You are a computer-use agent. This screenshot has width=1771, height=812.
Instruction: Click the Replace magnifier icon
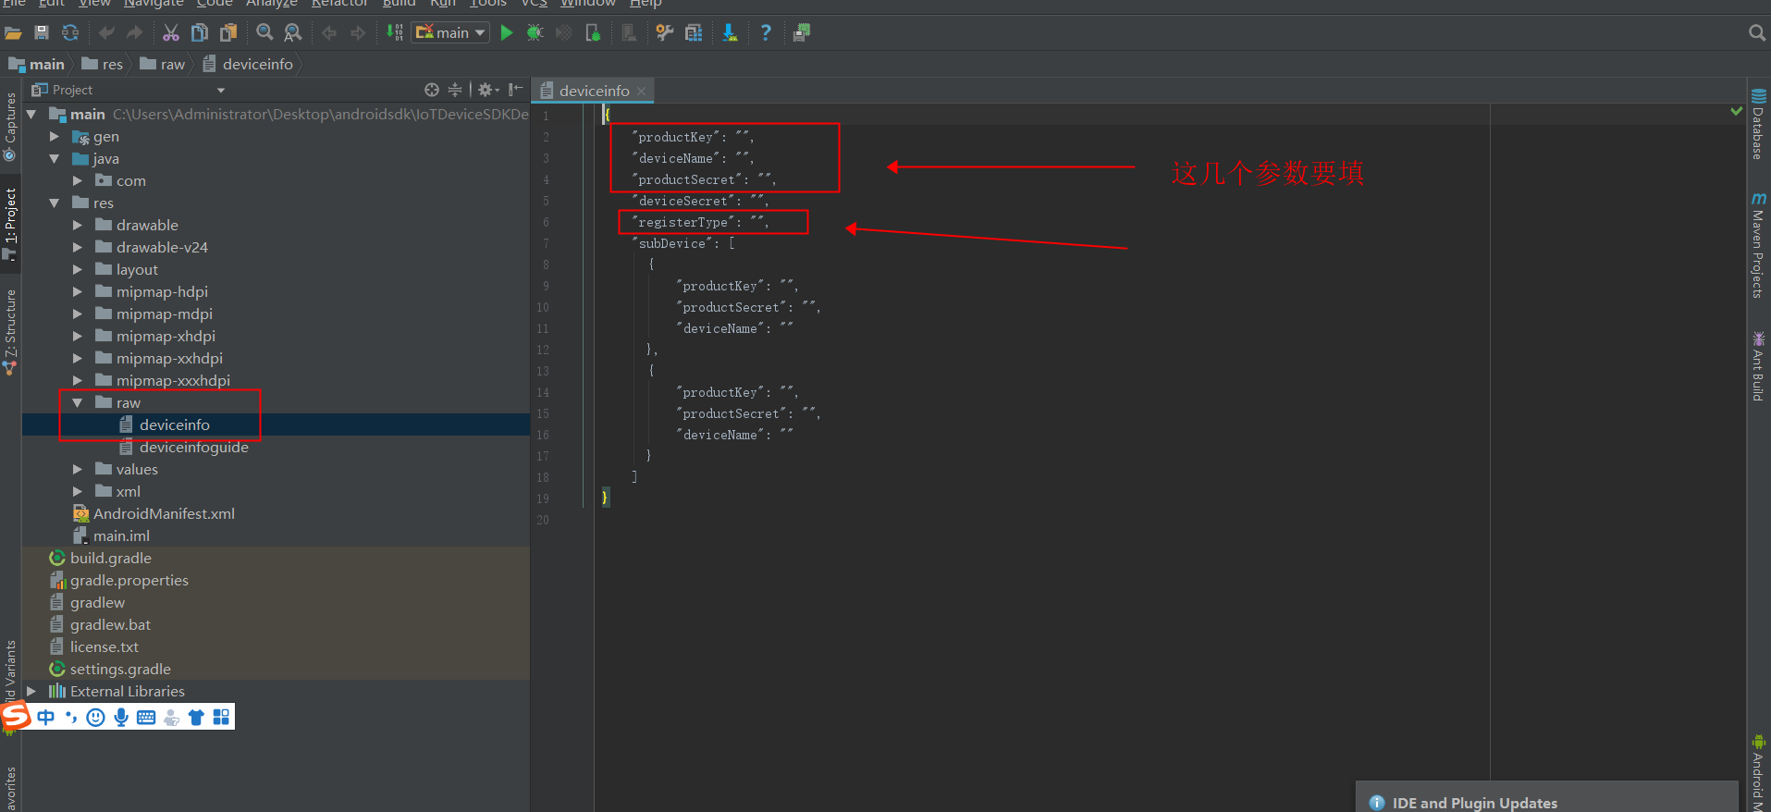[293, 33]
